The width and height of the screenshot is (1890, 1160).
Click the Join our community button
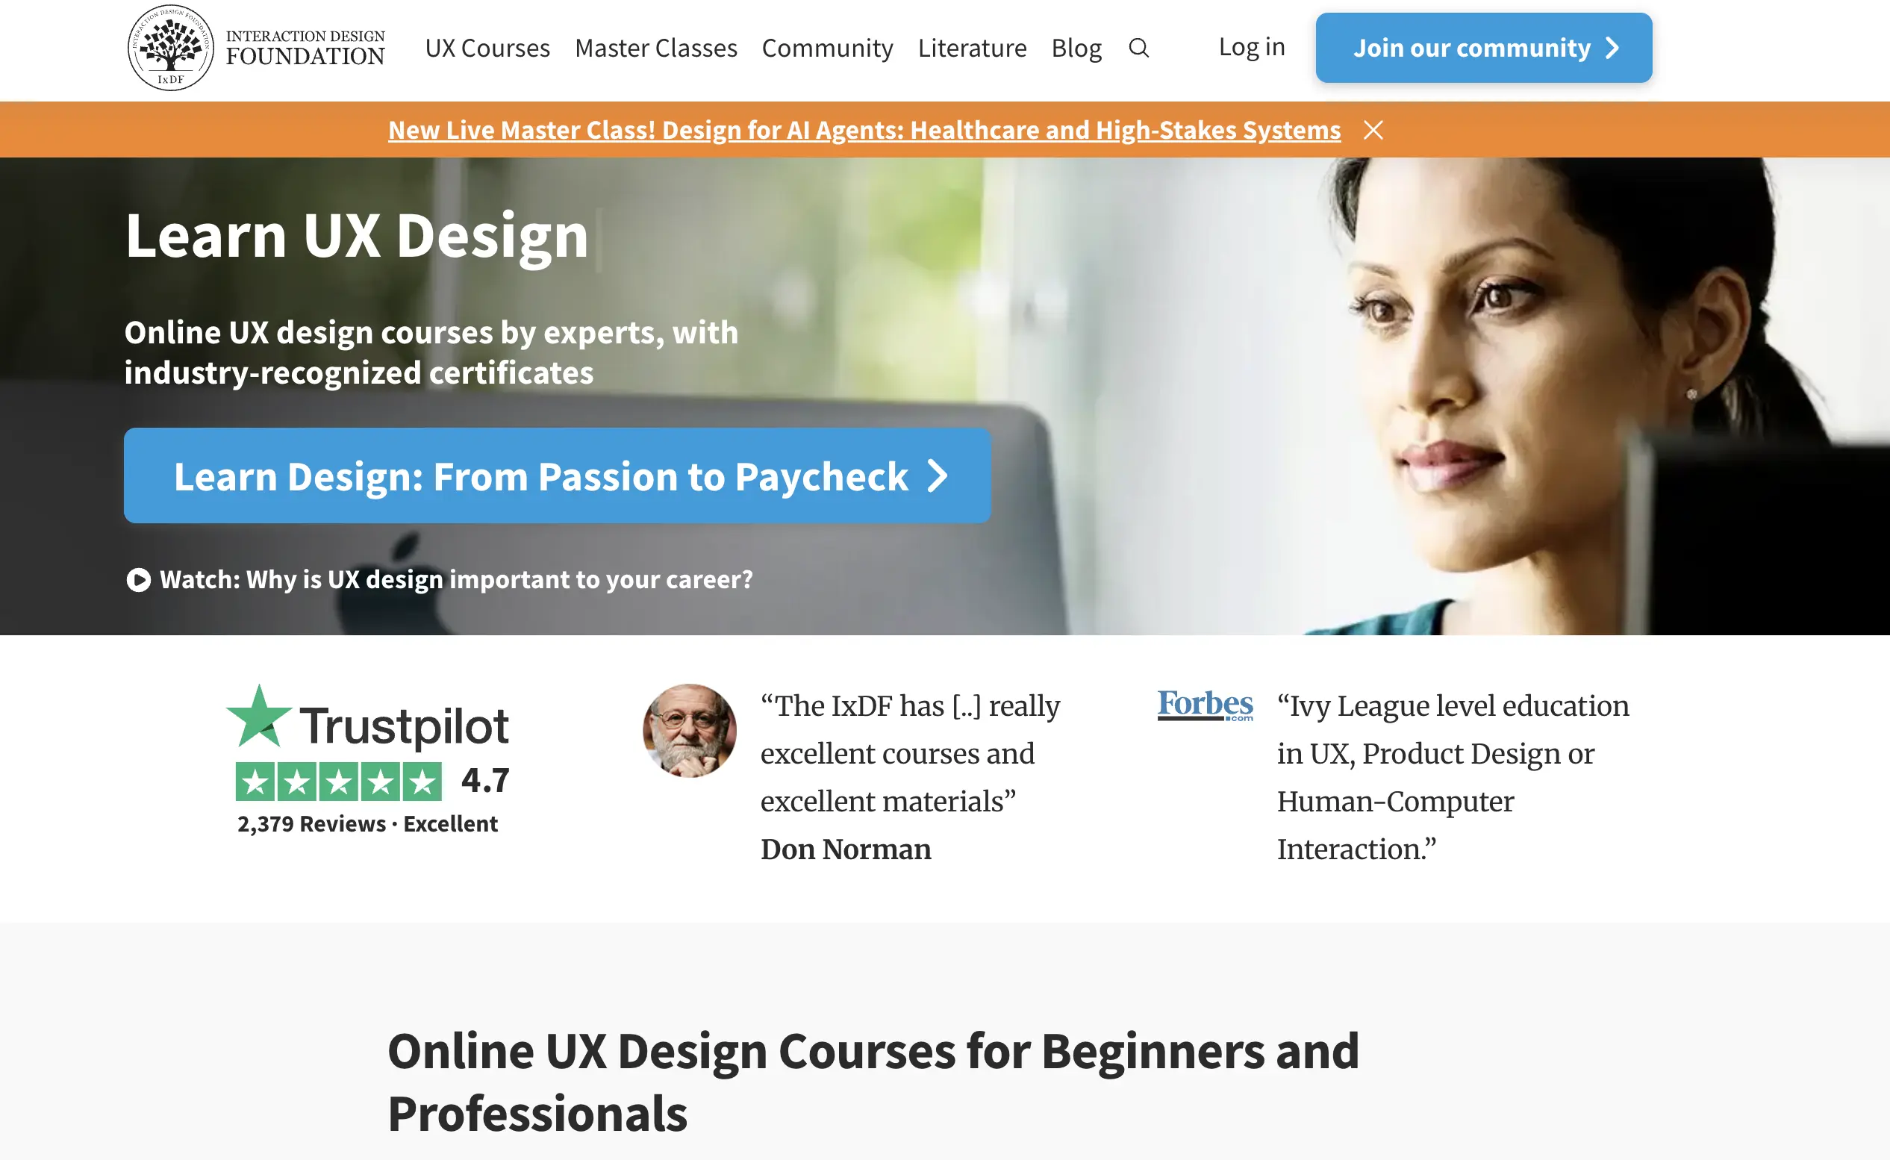click(x=1483, y=48)
